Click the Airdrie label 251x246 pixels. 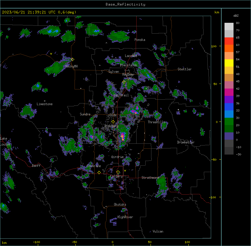click(117, 157)
